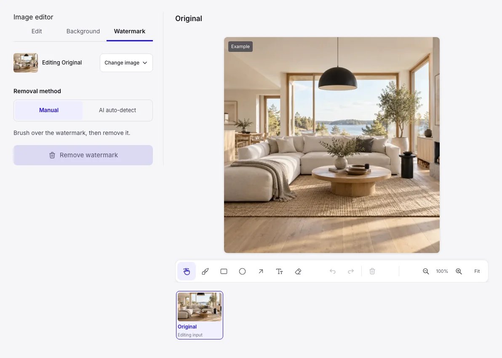Click the Remove watermark button

click(83, 155)
